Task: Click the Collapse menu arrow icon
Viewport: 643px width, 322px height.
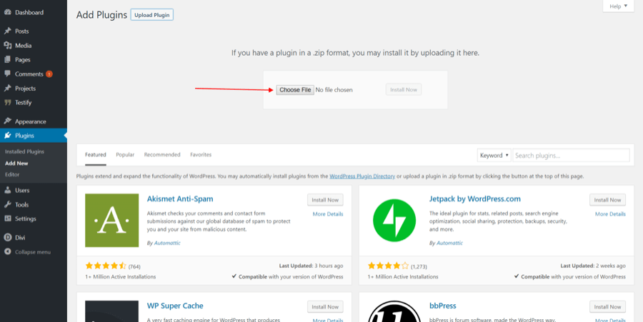Action: click(7, 252)
